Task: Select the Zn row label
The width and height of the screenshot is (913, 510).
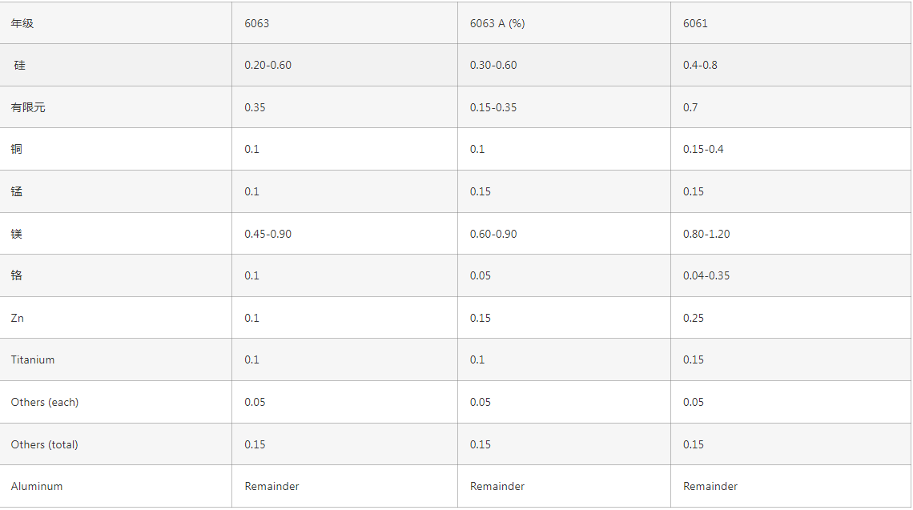Action: tap(18, 318)
